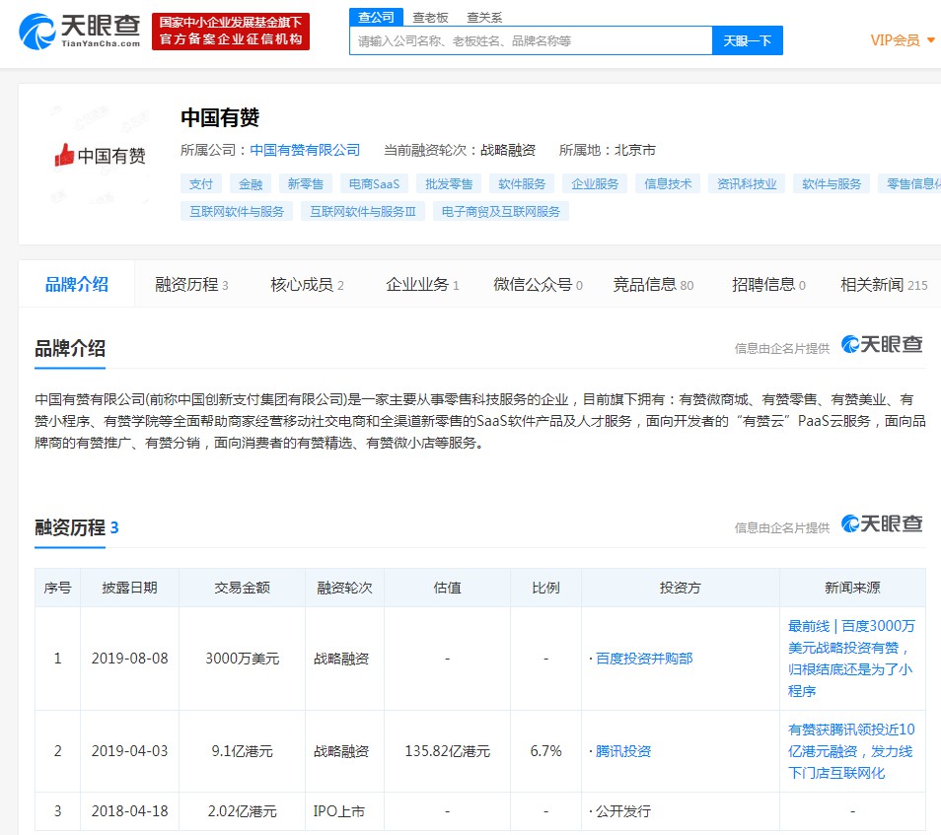Open the 有赞获腾讯领投近10亿港元融资 news link
Image resolution: width=941 pixels, height=835 pixels.
(851, 751)
